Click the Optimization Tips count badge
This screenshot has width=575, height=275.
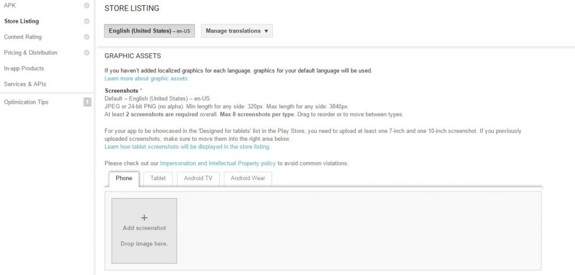coord(87,102)
